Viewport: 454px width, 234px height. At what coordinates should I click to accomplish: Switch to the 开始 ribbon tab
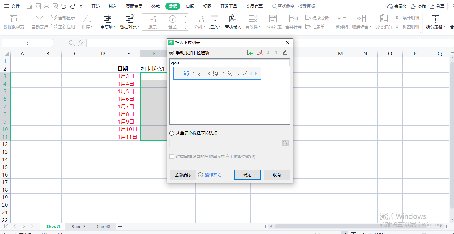point(96,6)
